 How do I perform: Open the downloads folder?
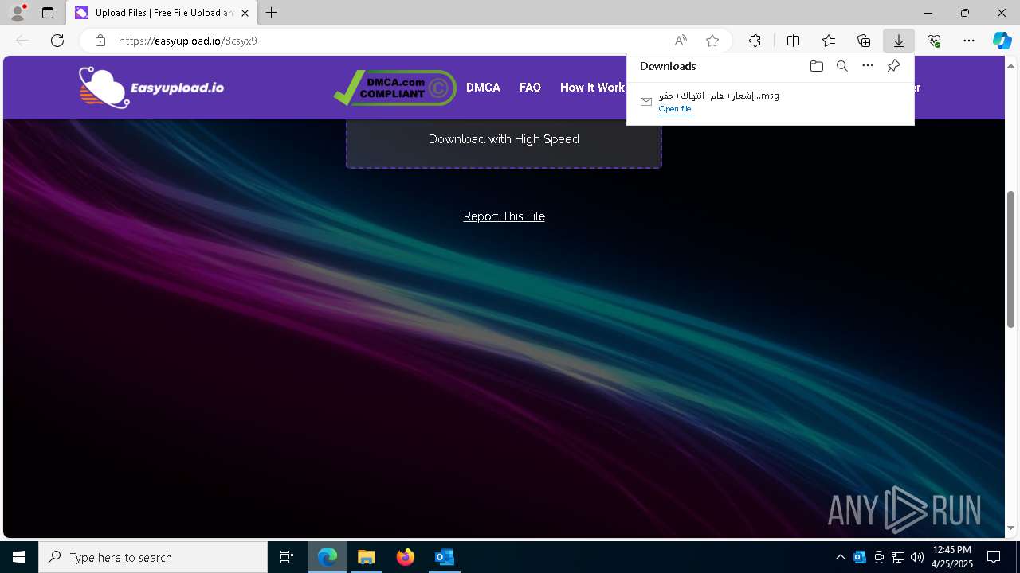816,66
